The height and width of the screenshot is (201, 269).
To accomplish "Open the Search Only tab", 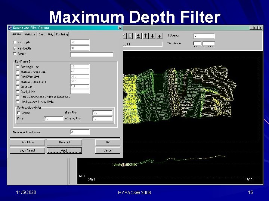I will pos(46,34).
